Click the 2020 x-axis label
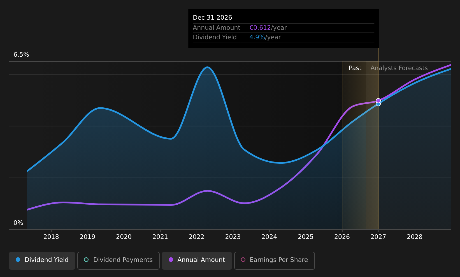460x277 pixels. [124, 237]
